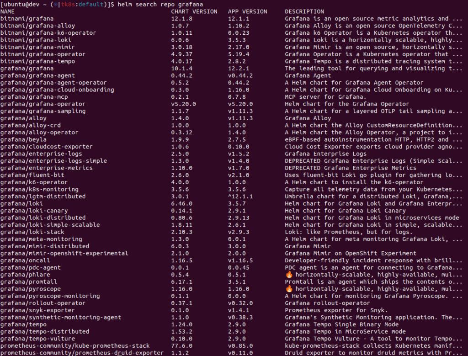Click the grafana/tempo-distributed chart name
The image size is (468, 356).
pyautogui.click(x=45, y=331)
